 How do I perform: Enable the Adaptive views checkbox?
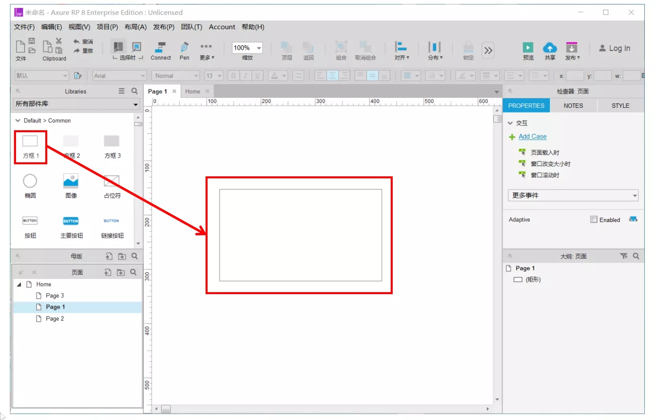pos(593,220)
